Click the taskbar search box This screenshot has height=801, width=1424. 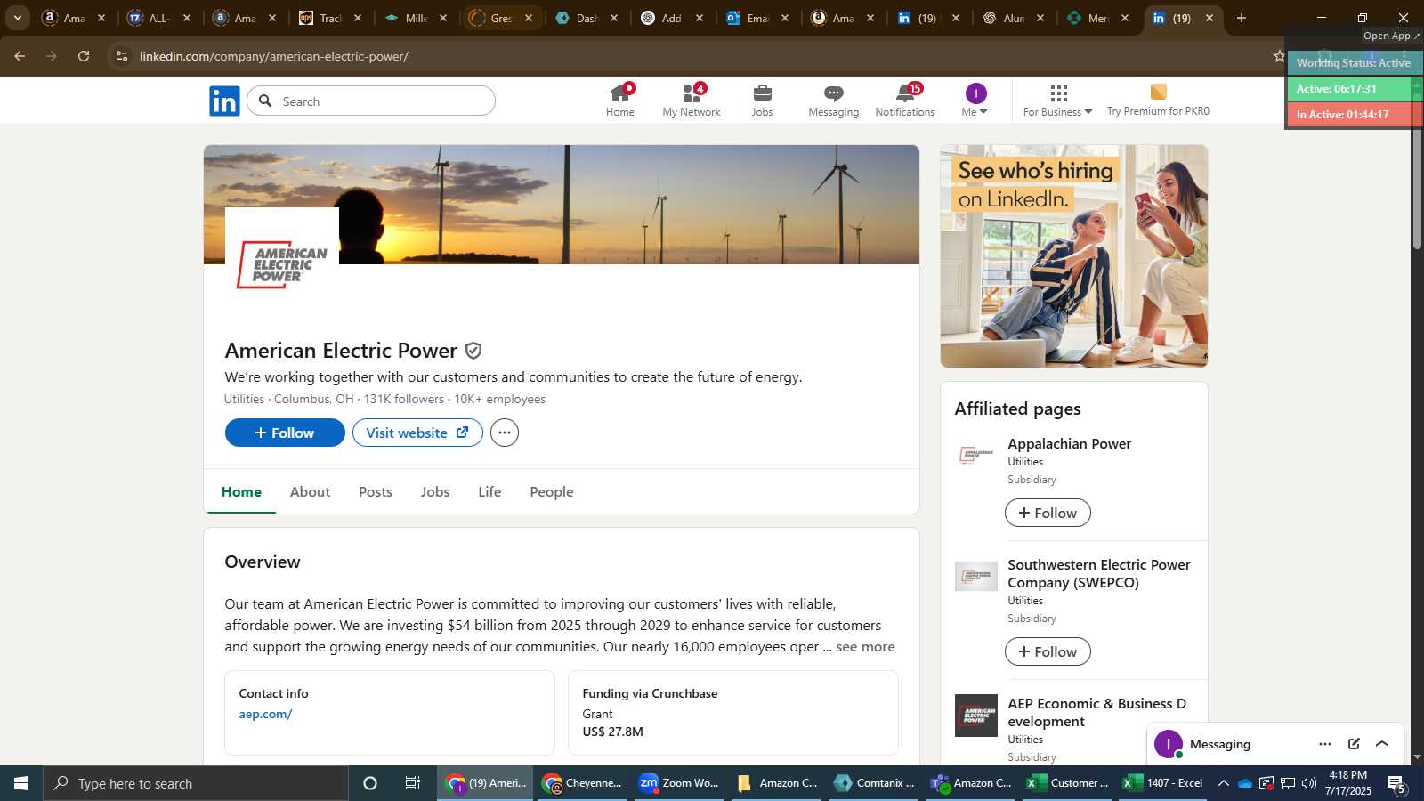pyautogui.click(x=196, y=783)
